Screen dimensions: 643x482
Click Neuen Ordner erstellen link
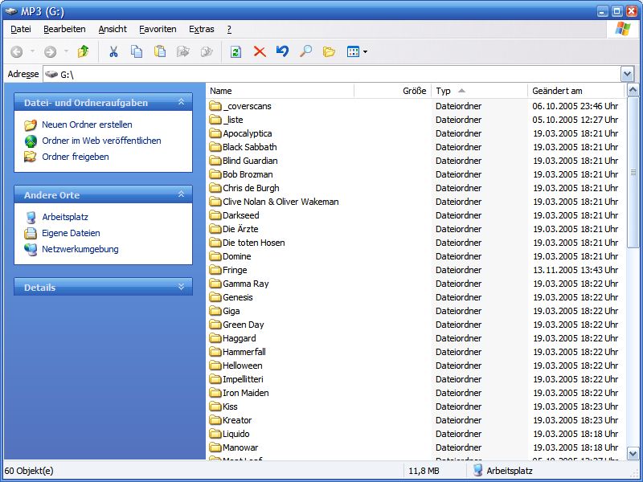(x=87, y=125)
